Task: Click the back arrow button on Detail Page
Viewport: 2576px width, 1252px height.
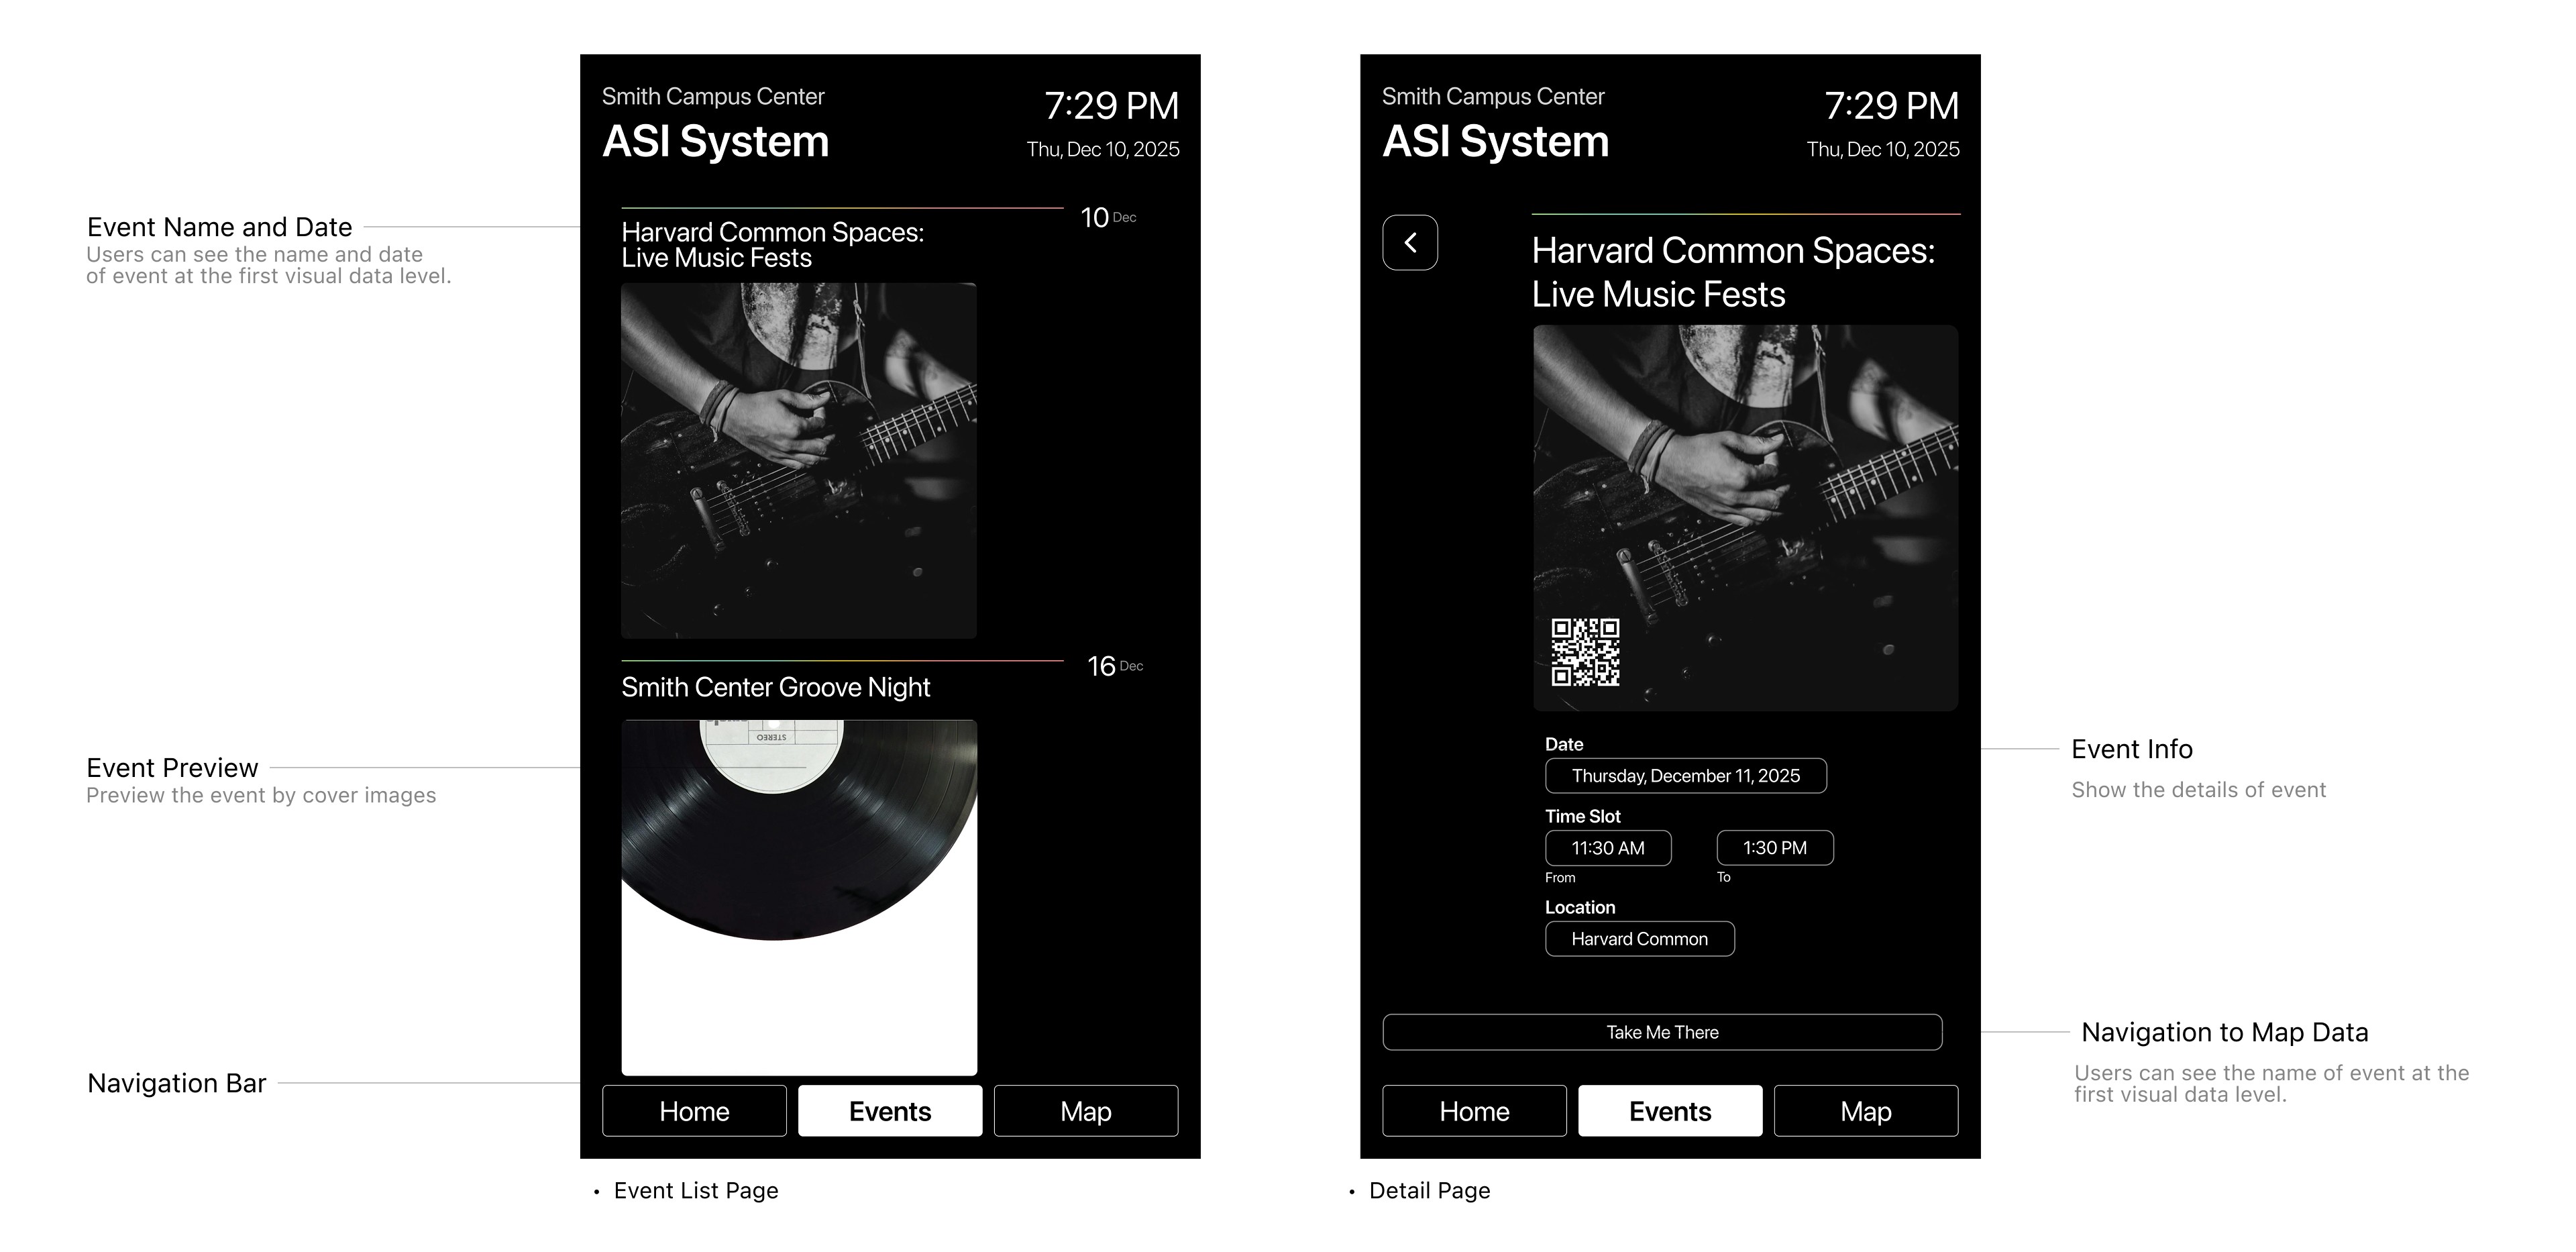Action: [x=1410, y=242]
